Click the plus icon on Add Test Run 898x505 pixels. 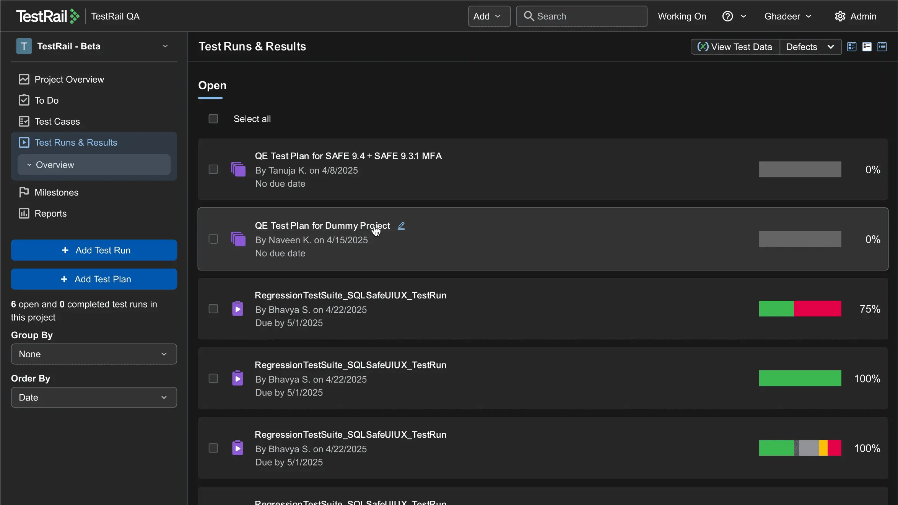[65, 250]
